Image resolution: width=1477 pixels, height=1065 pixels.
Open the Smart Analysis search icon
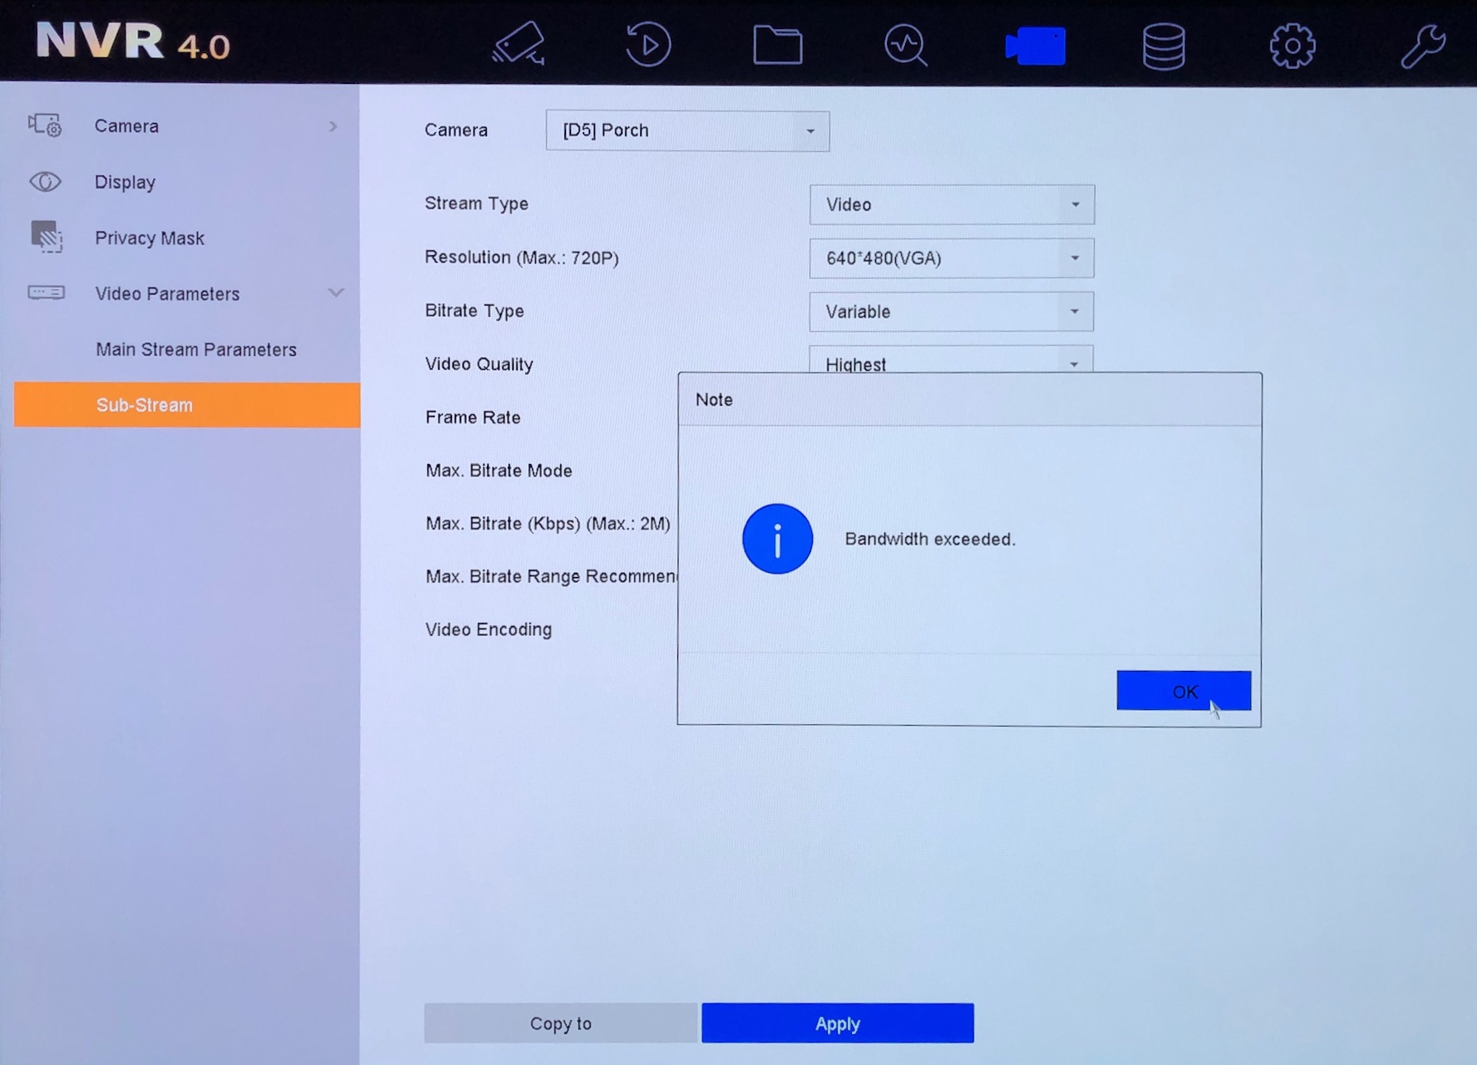[906, 44]
